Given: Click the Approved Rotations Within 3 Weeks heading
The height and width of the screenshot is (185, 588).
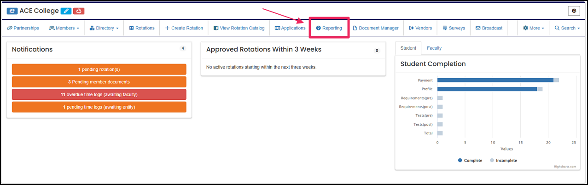Looking at the screenshot, I should [x=264, y=49].
